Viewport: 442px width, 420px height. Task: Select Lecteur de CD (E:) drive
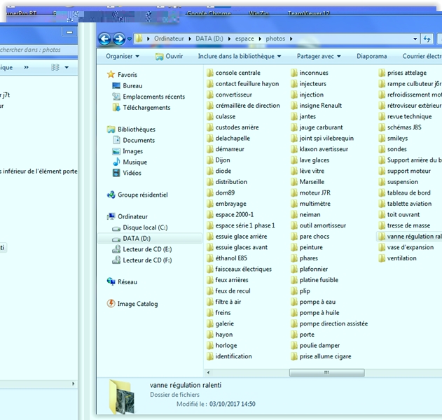click(x=147, y=249)
